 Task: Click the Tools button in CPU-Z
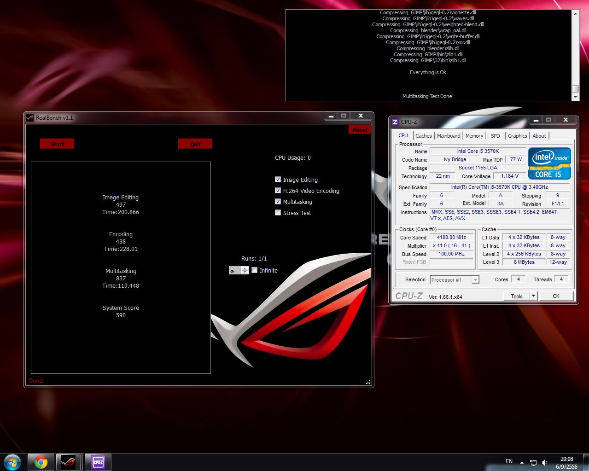coord(517,296)
